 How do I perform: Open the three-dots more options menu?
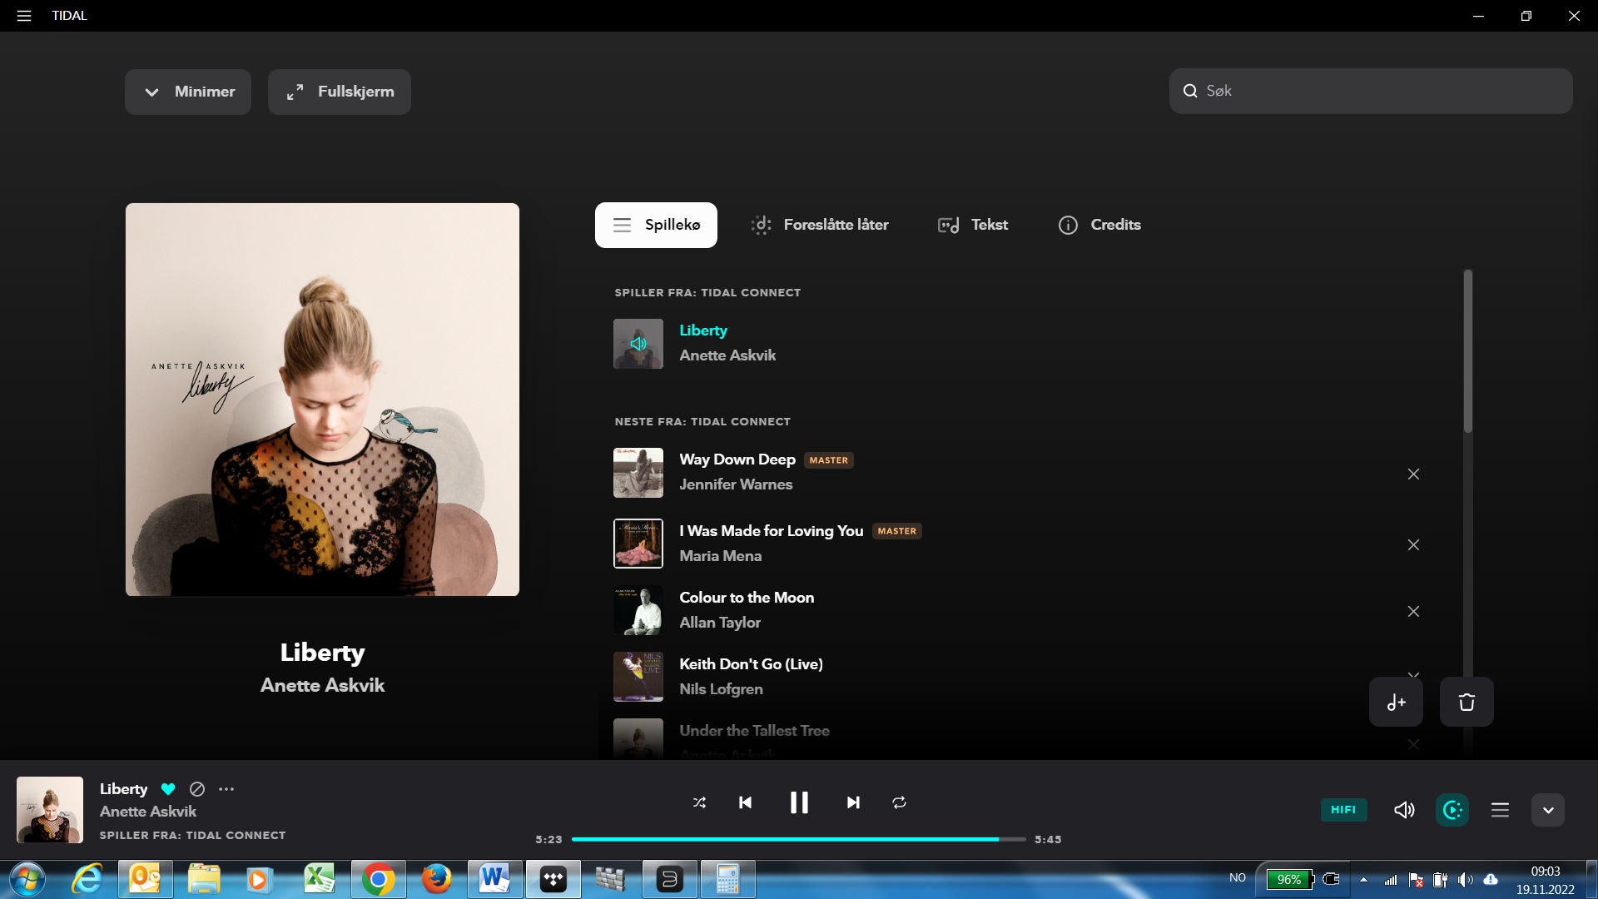point(226,789)
